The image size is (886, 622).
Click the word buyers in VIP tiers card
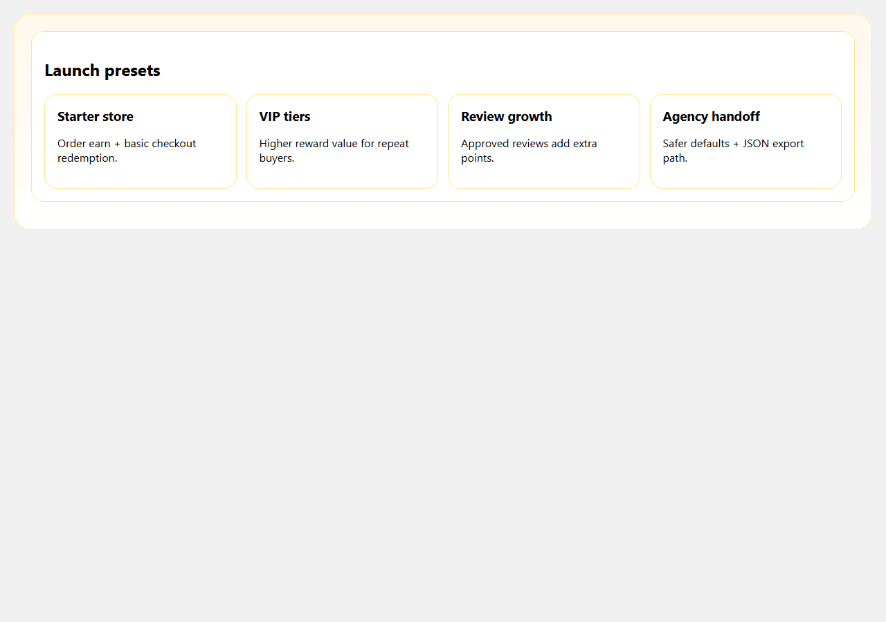[x=277, y=158]
